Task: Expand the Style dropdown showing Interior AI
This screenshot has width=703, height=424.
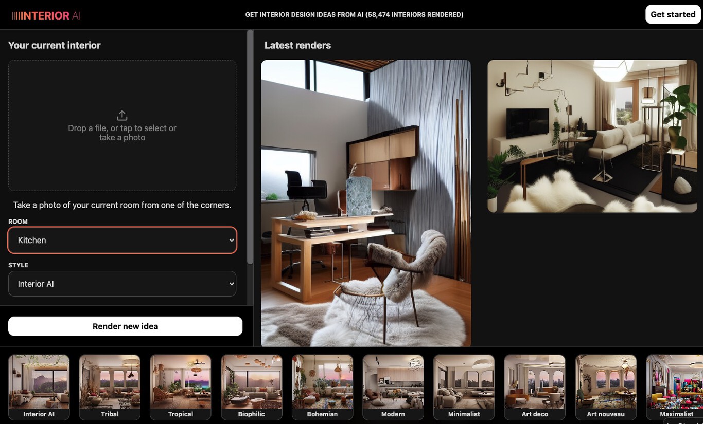Action: point(122,284)
